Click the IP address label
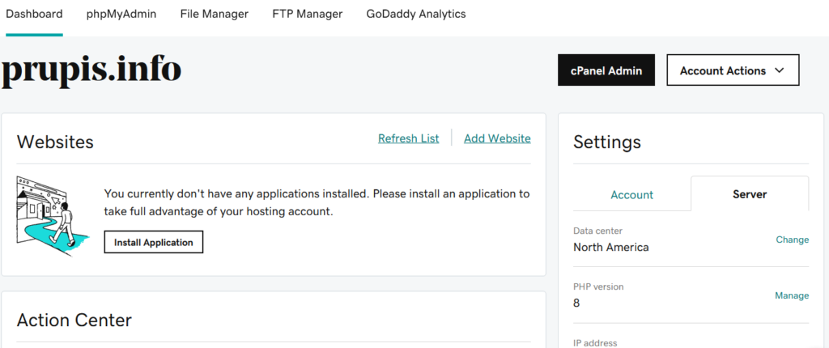829x348 pixels. [x=595, y=342]
